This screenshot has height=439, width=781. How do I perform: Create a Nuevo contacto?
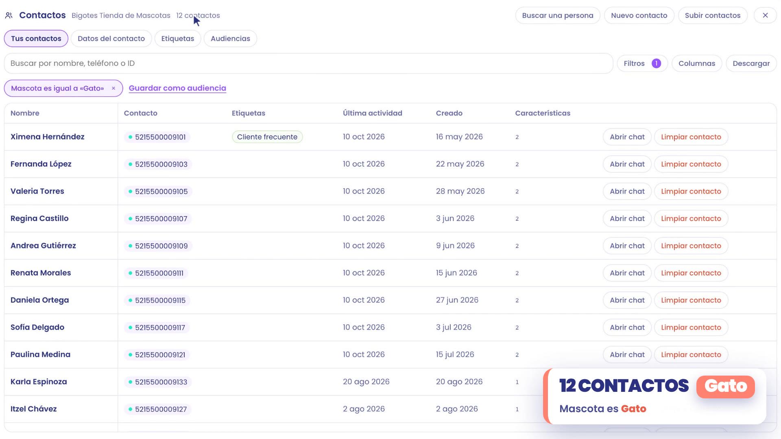pos(639,15)
